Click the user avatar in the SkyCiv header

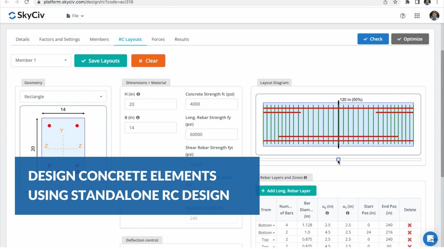[434, 16]
